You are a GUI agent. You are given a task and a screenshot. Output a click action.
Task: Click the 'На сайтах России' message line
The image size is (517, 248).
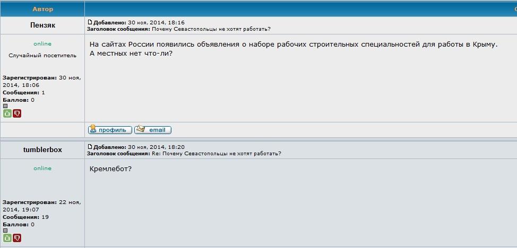pyautogui.click(x=293, y=45)
